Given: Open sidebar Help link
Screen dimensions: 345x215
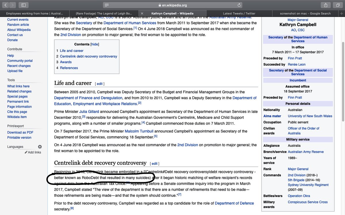Looking at the screenshot, I should pyautogui.click(x=11, y=56).
